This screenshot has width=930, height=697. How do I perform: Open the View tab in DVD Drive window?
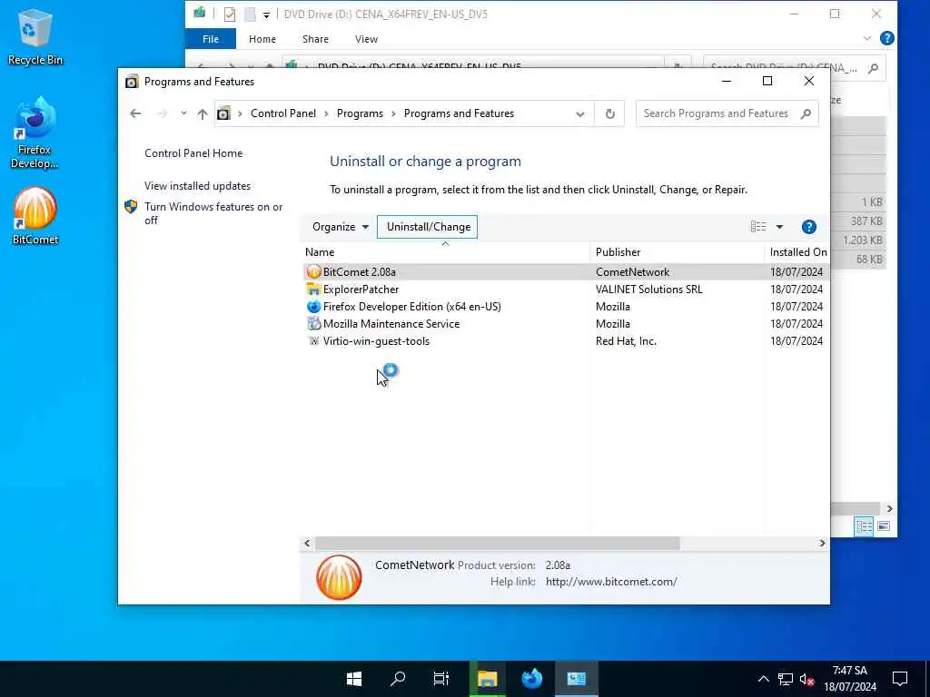coord(366,39)
